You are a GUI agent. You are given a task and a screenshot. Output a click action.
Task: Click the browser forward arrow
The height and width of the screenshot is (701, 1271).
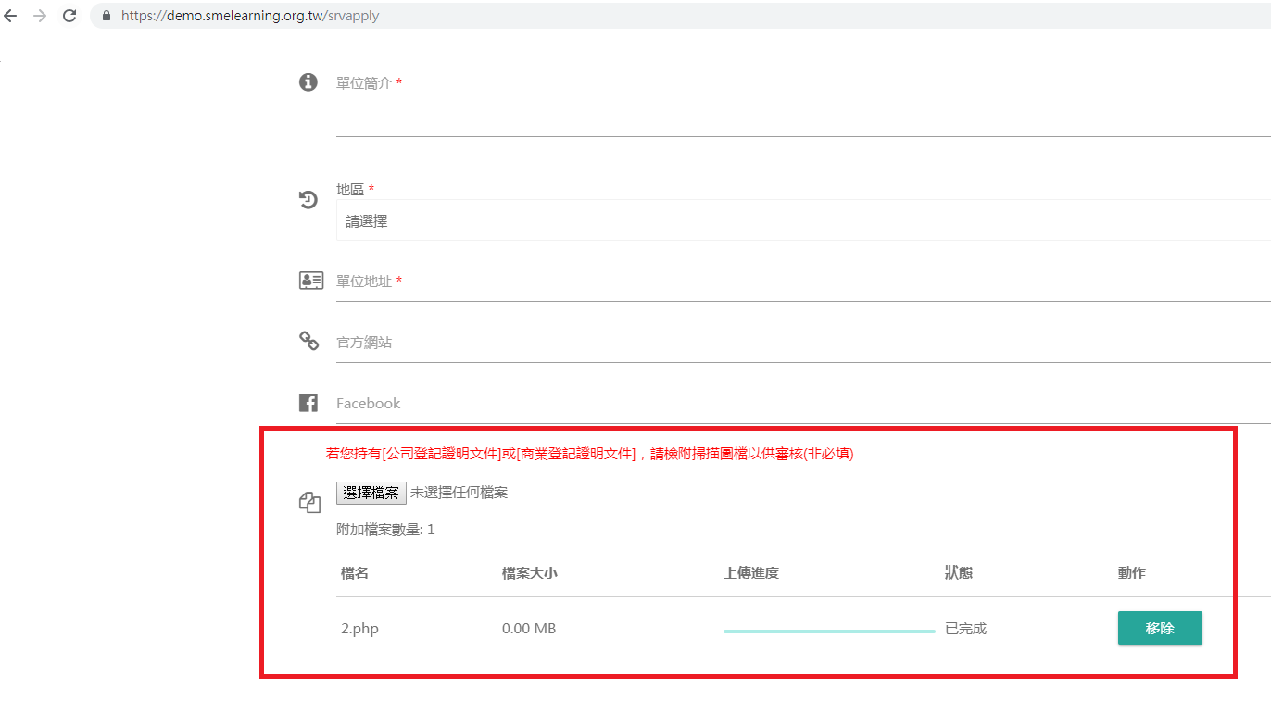(x=40, y=16)
